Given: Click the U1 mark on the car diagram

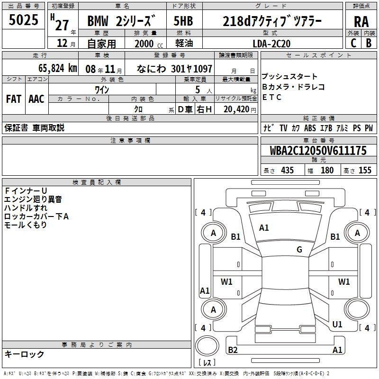Looking at the screenshot, I should tap(337, 325).
